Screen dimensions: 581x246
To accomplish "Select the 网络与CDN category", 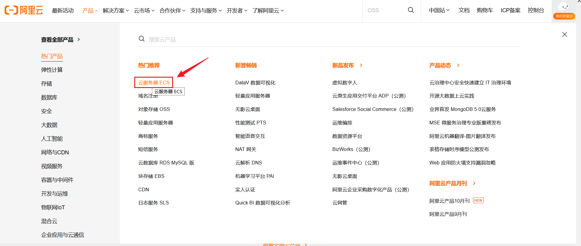I will (x=55, y=152).
